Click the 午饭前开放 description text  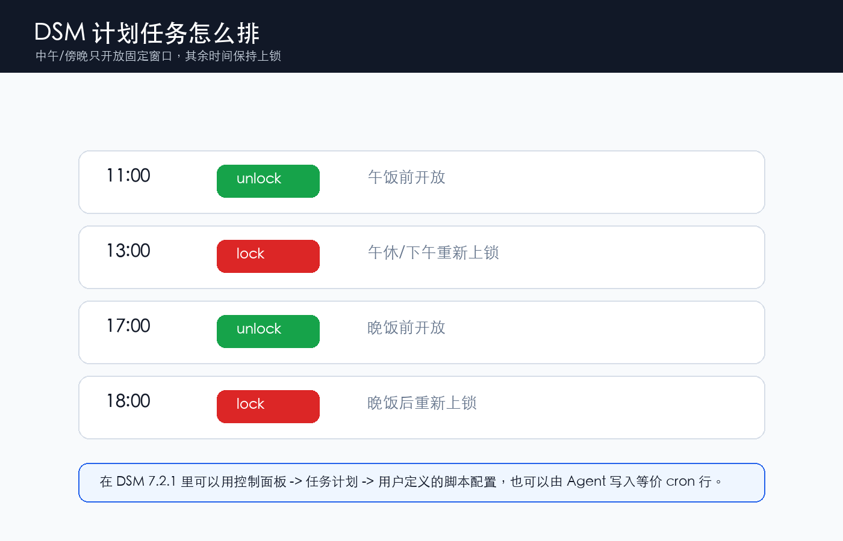click(x=406, y=177)
